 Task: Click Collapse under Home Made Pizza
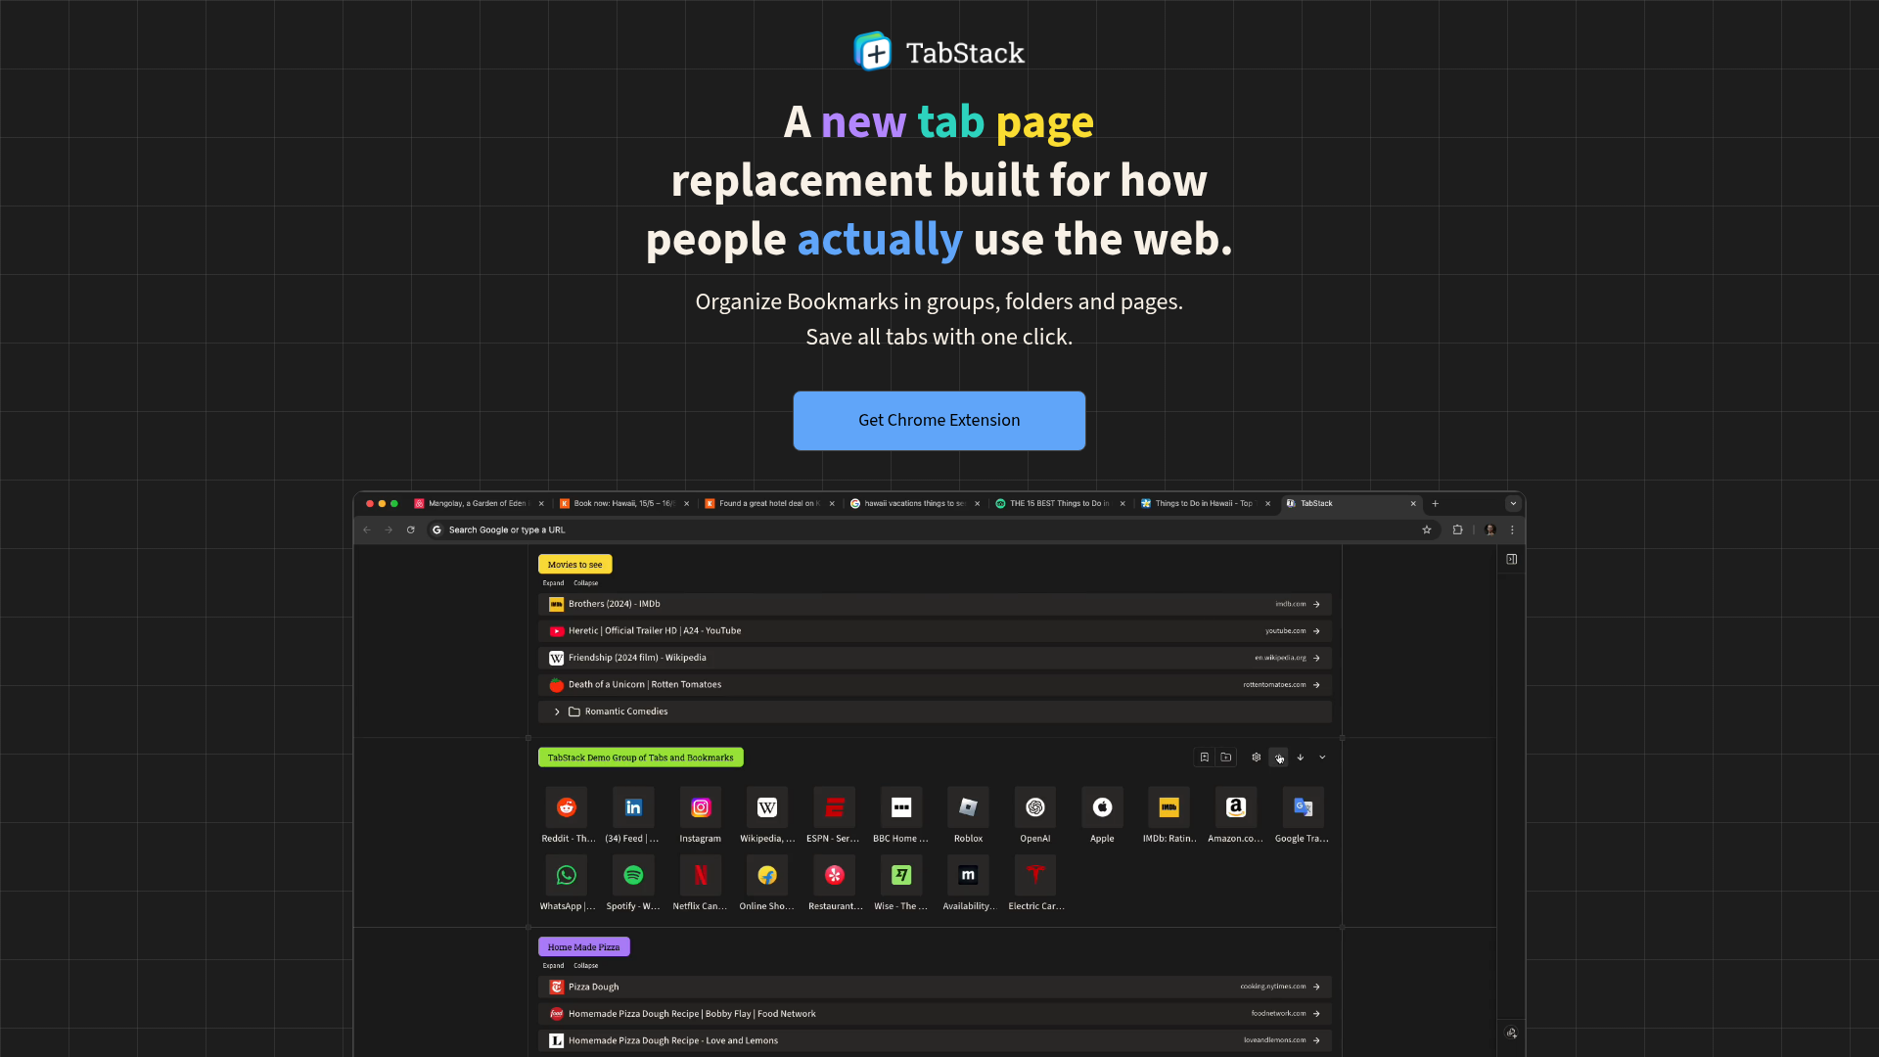click(585, 966)
